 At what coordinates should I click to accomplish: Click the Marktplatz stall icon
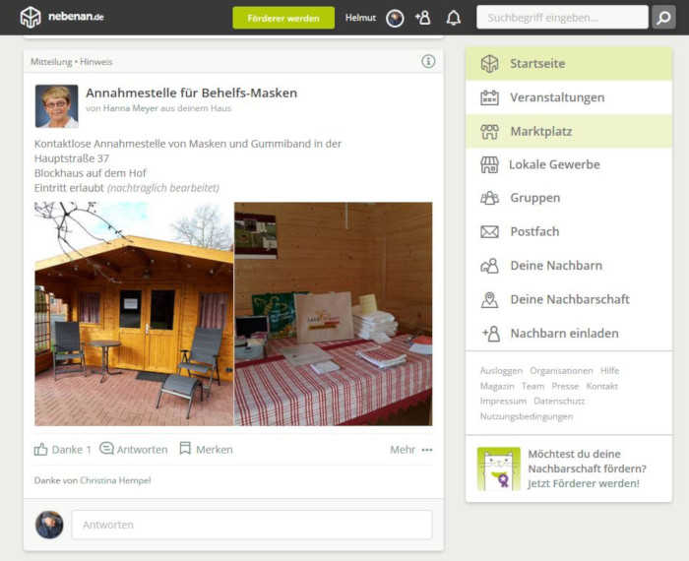click(489, 131)
